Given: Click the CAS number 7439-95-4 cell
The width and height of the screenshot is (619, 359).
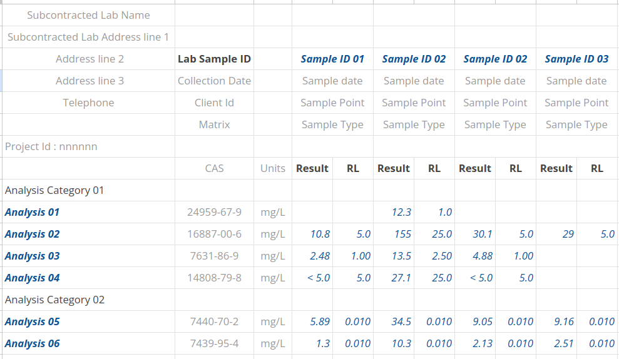Looking at the screenshot, I should 214,343.
